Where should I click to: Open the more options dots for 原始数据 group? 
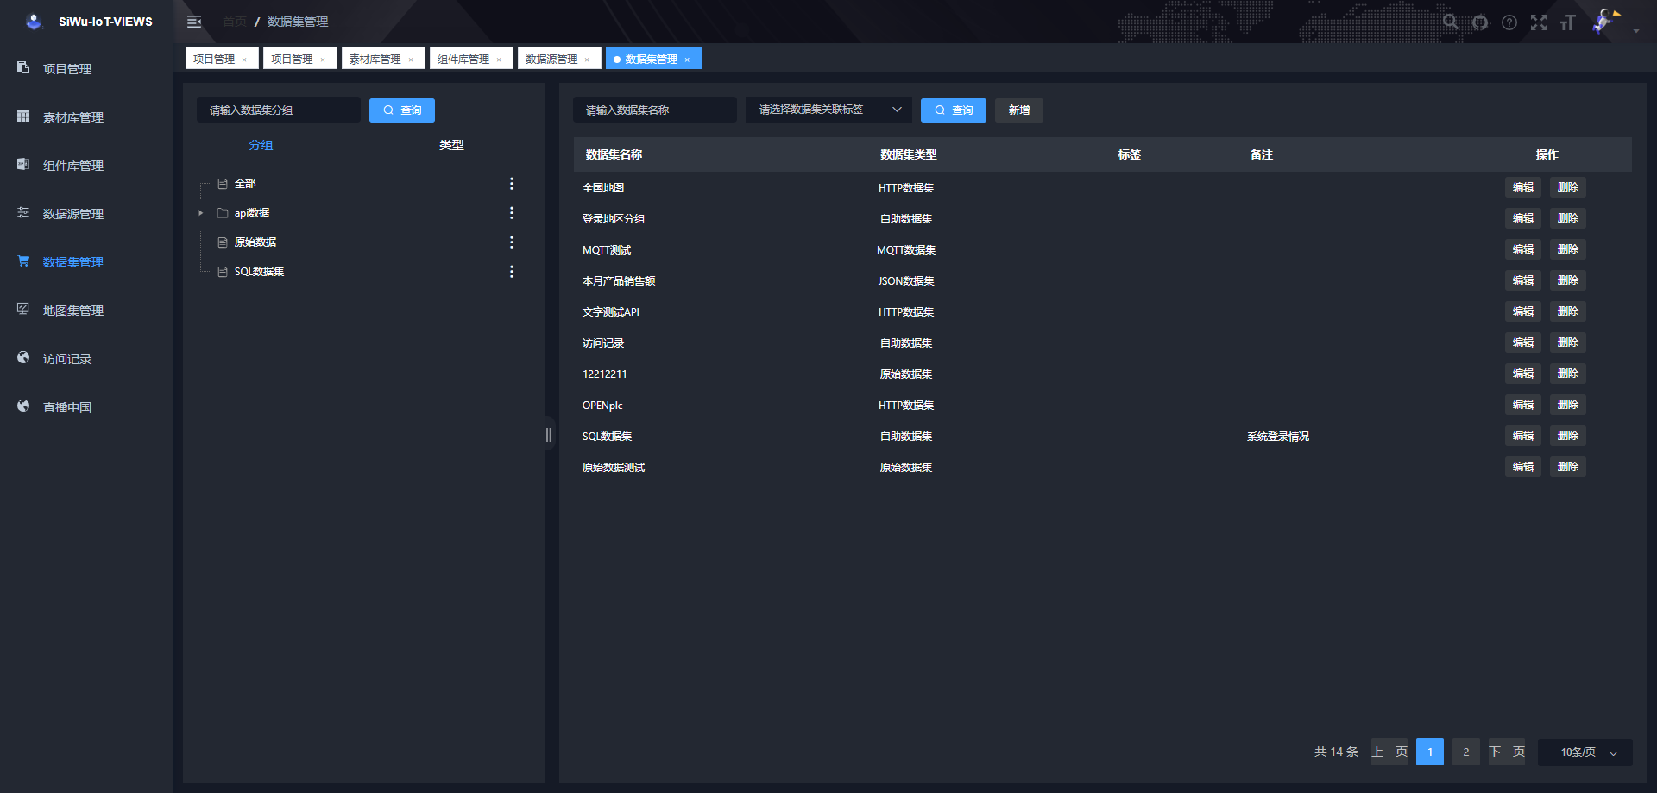512,242
